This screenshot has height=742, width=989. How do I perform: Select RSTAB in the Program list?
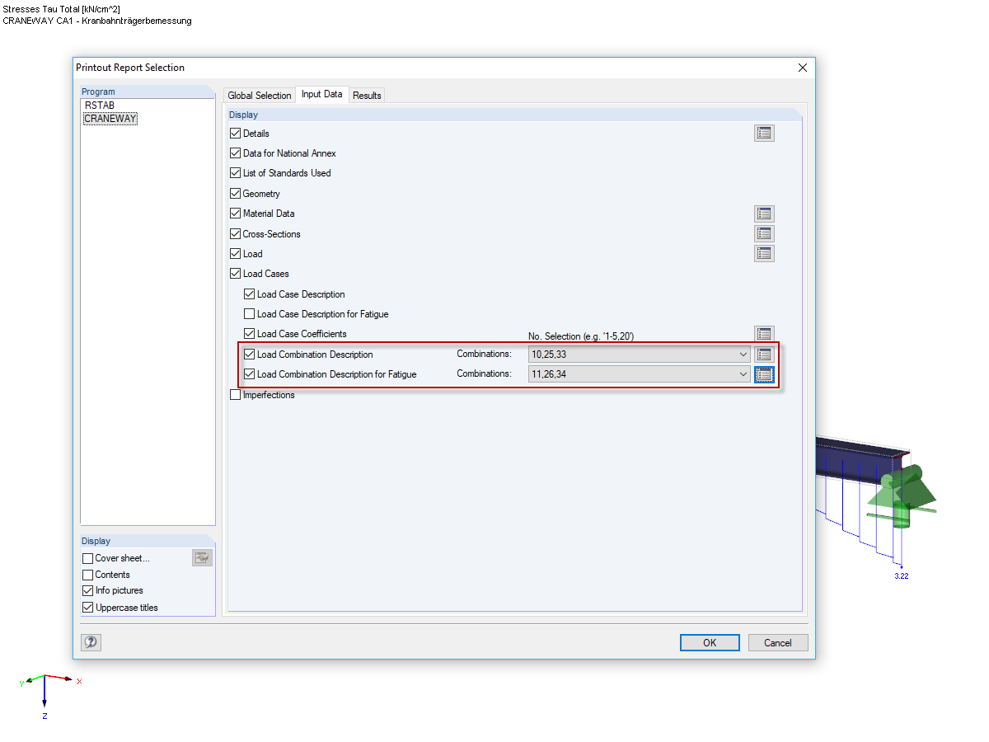pyautogui.click(x=99, y=105)
